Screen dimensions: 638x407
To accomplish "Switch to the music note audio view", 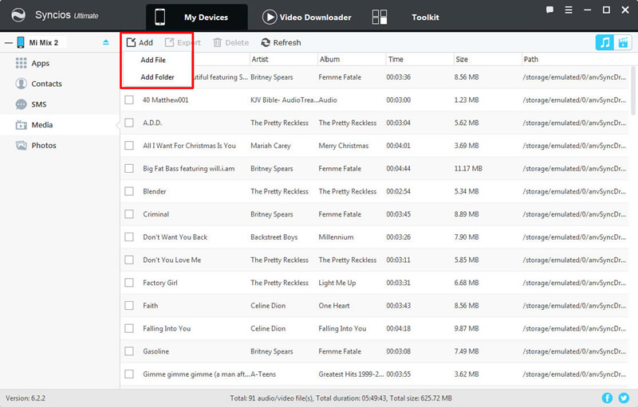I will [x=605, y=42].
